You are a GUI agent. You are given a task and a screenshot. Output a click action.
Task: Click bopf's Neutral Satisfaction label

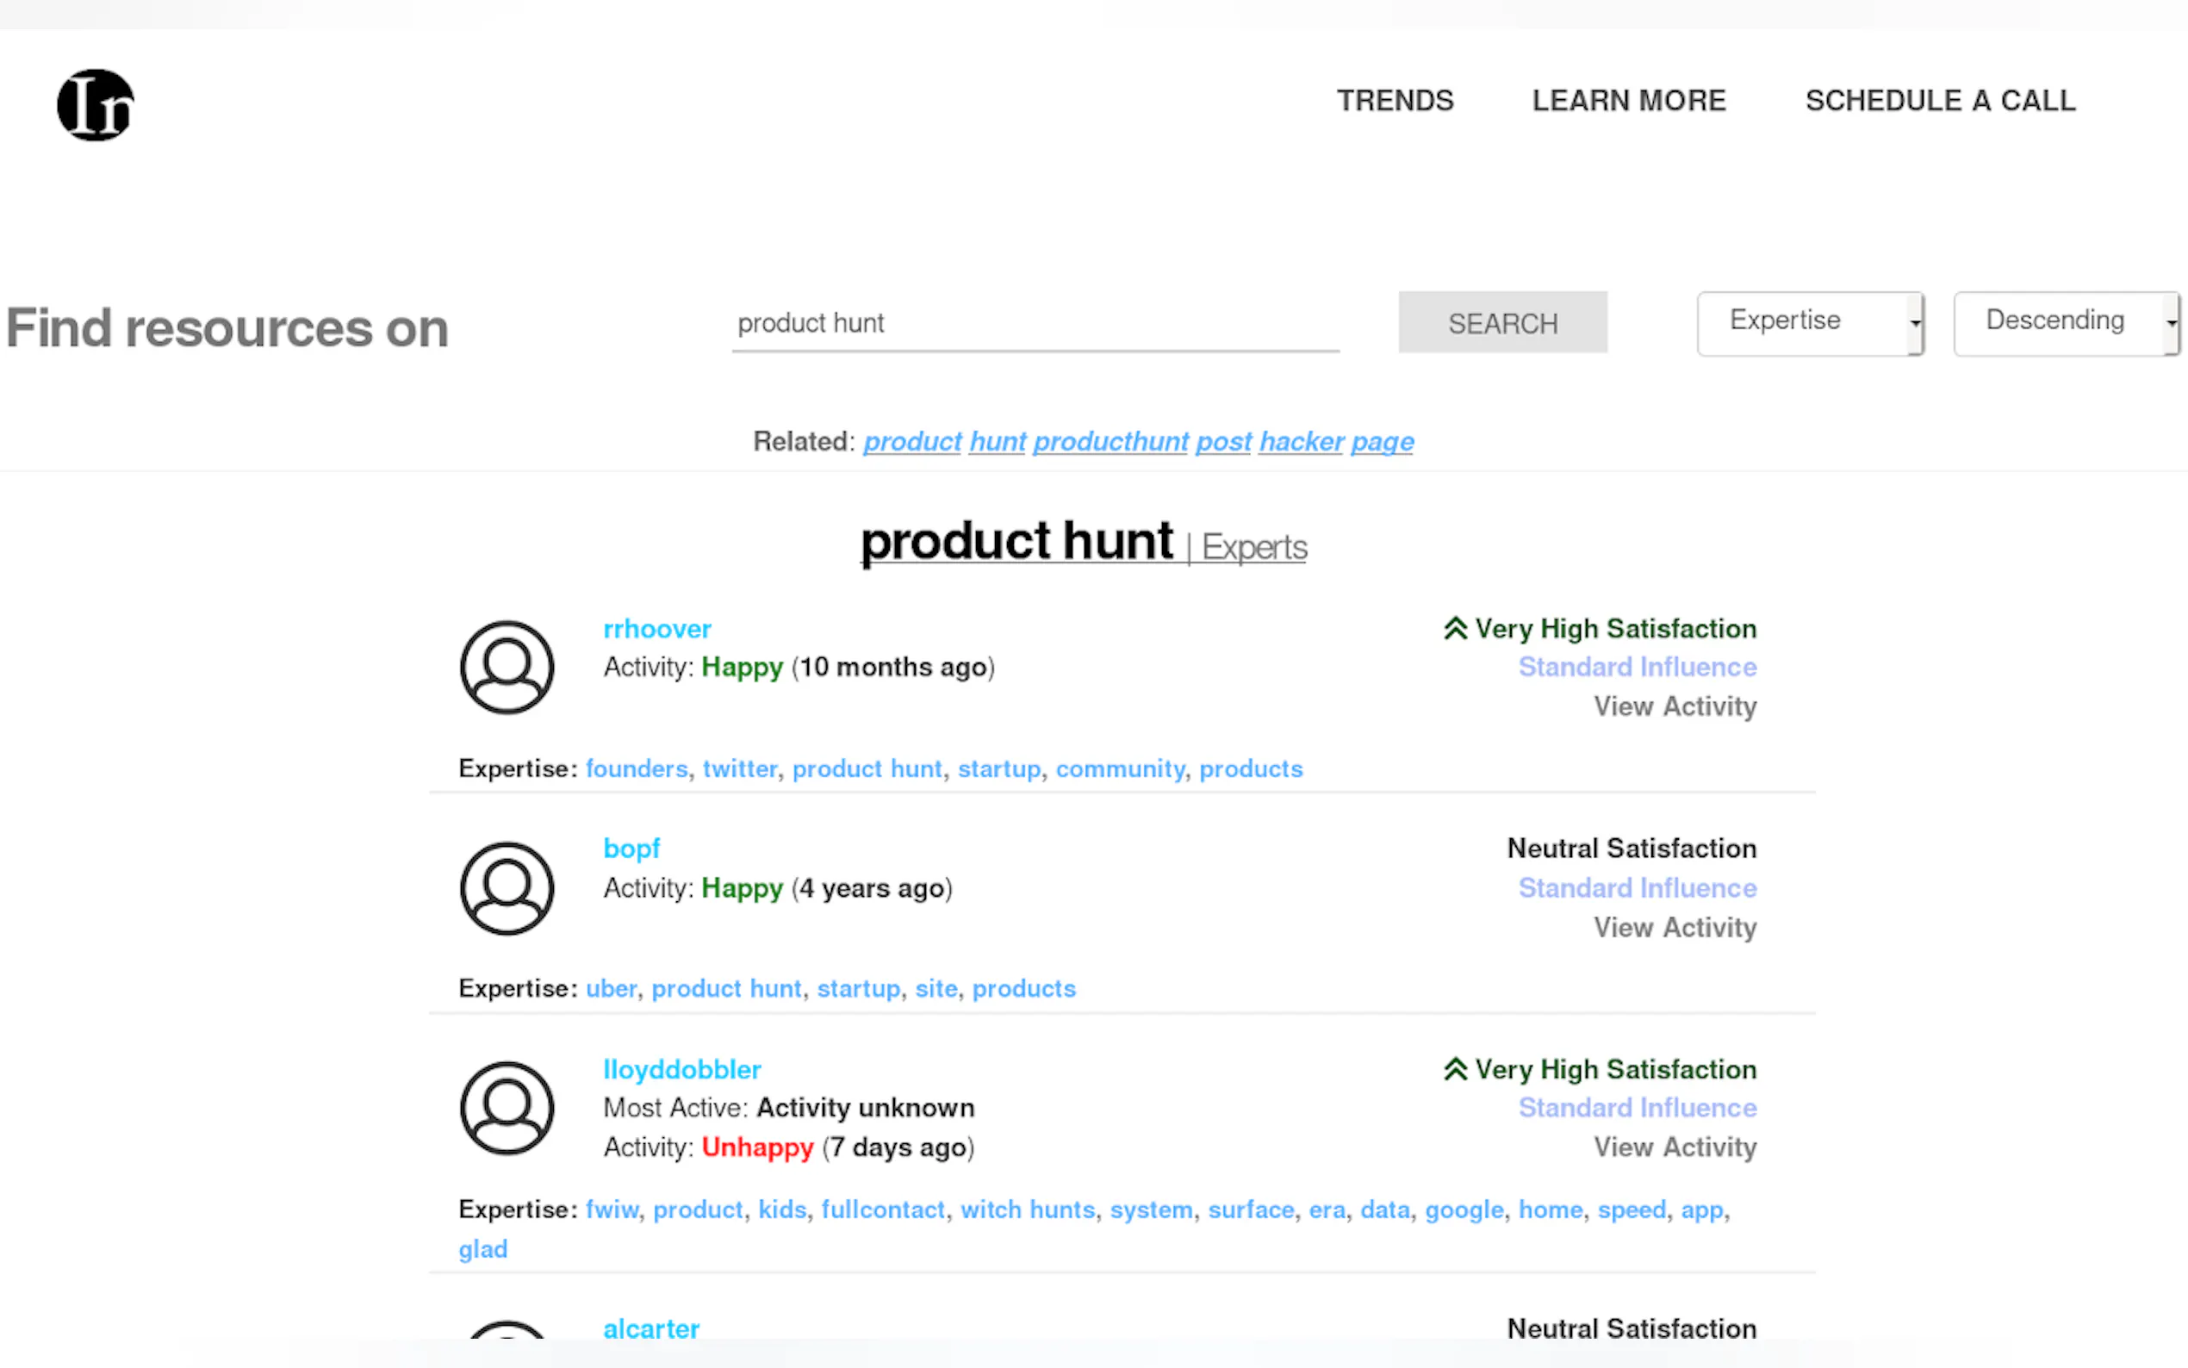[1632, 848]
